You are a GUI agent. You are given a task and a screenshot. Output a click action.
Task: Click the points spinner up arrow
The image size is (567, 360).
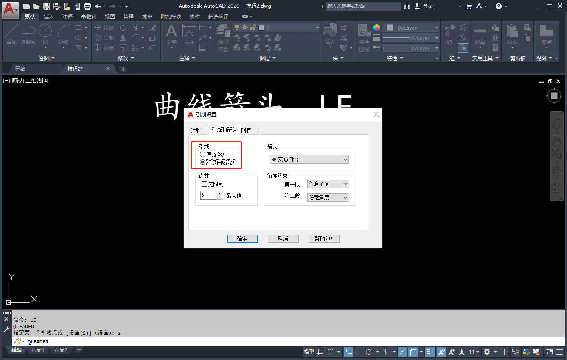tap(219, 193)
